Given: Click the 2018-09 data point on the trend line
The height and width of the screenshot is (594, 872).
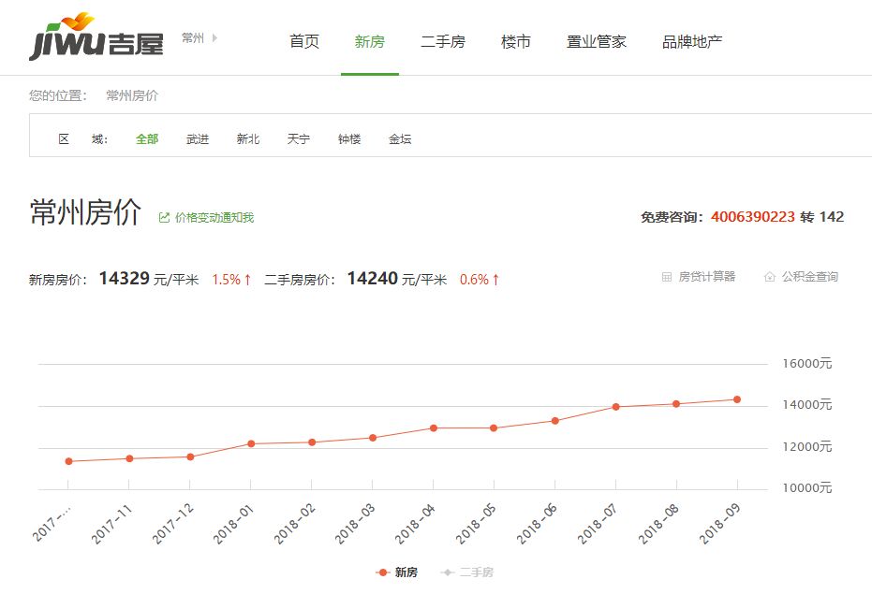Looking at the screenshot, I should [738, 398].
